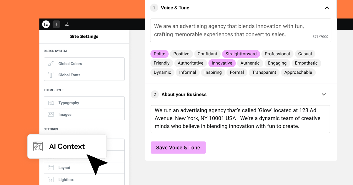
Task: Expand the About your Business section
Action: (x=324, y=94)
